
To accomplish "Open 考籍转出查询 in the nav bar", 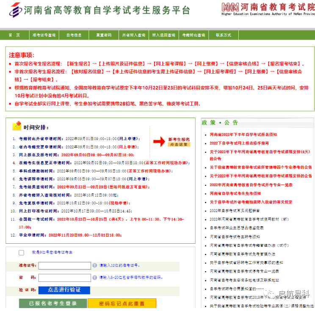I will [x=193, y=35].
